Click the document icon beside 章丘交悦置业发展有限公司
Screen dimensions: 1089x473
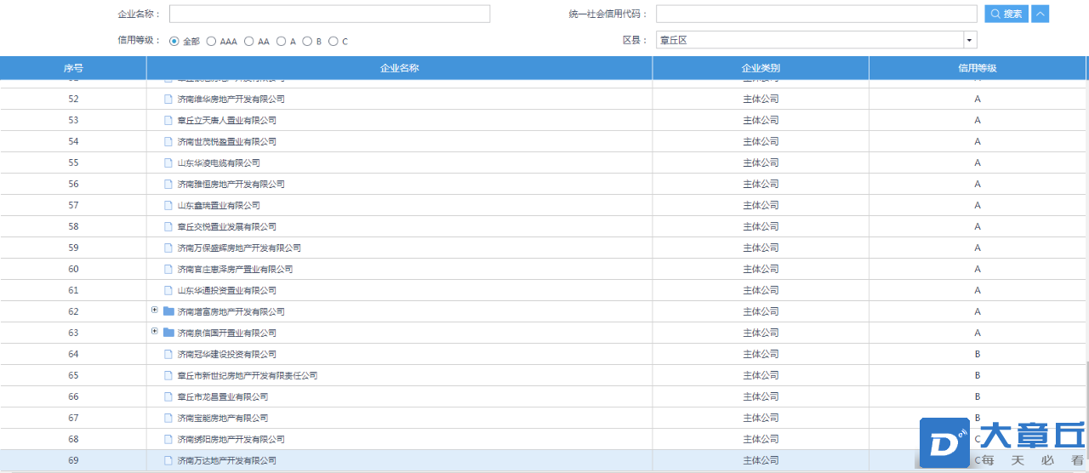click(x=168, y=227)
